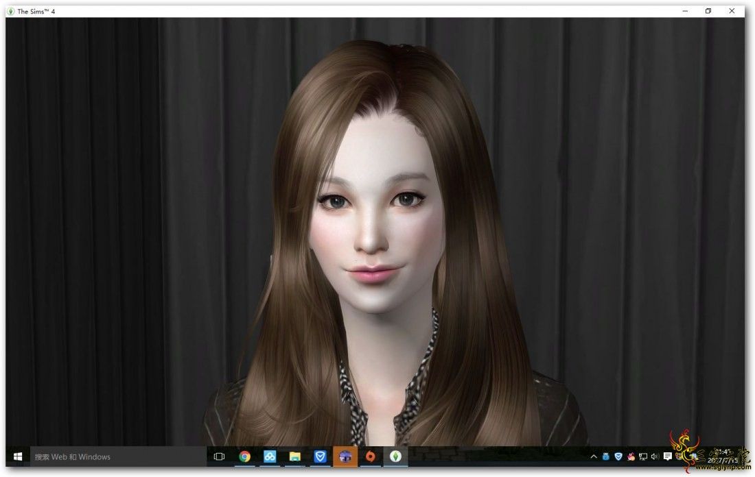Focus the Web and Windows search box
Viewport: 755px width, 477px height.
(x=119, y=457)
